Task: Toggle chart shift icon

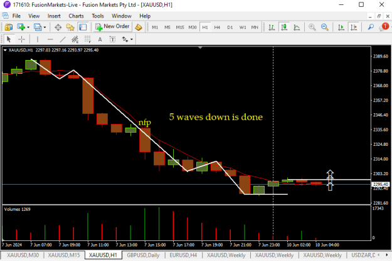Action: click(354, 27)
